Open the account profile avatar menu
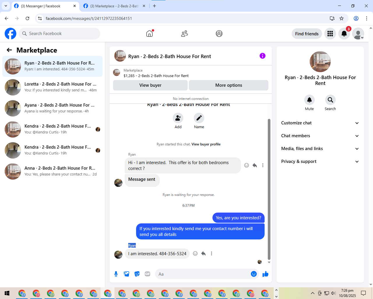The height and width of the screenshot is (299, 373). tap(358, 34)
